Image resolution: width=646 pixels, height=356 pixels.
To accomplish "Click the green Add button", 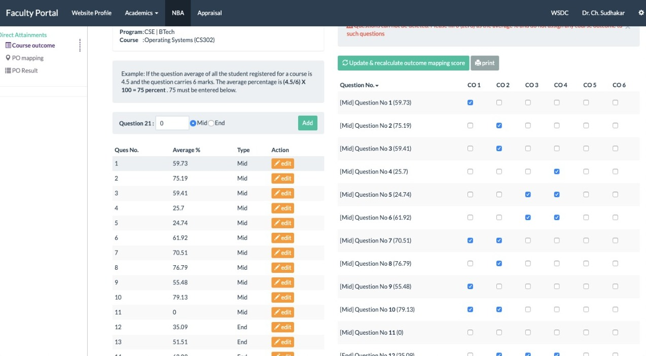I will 308,123.
